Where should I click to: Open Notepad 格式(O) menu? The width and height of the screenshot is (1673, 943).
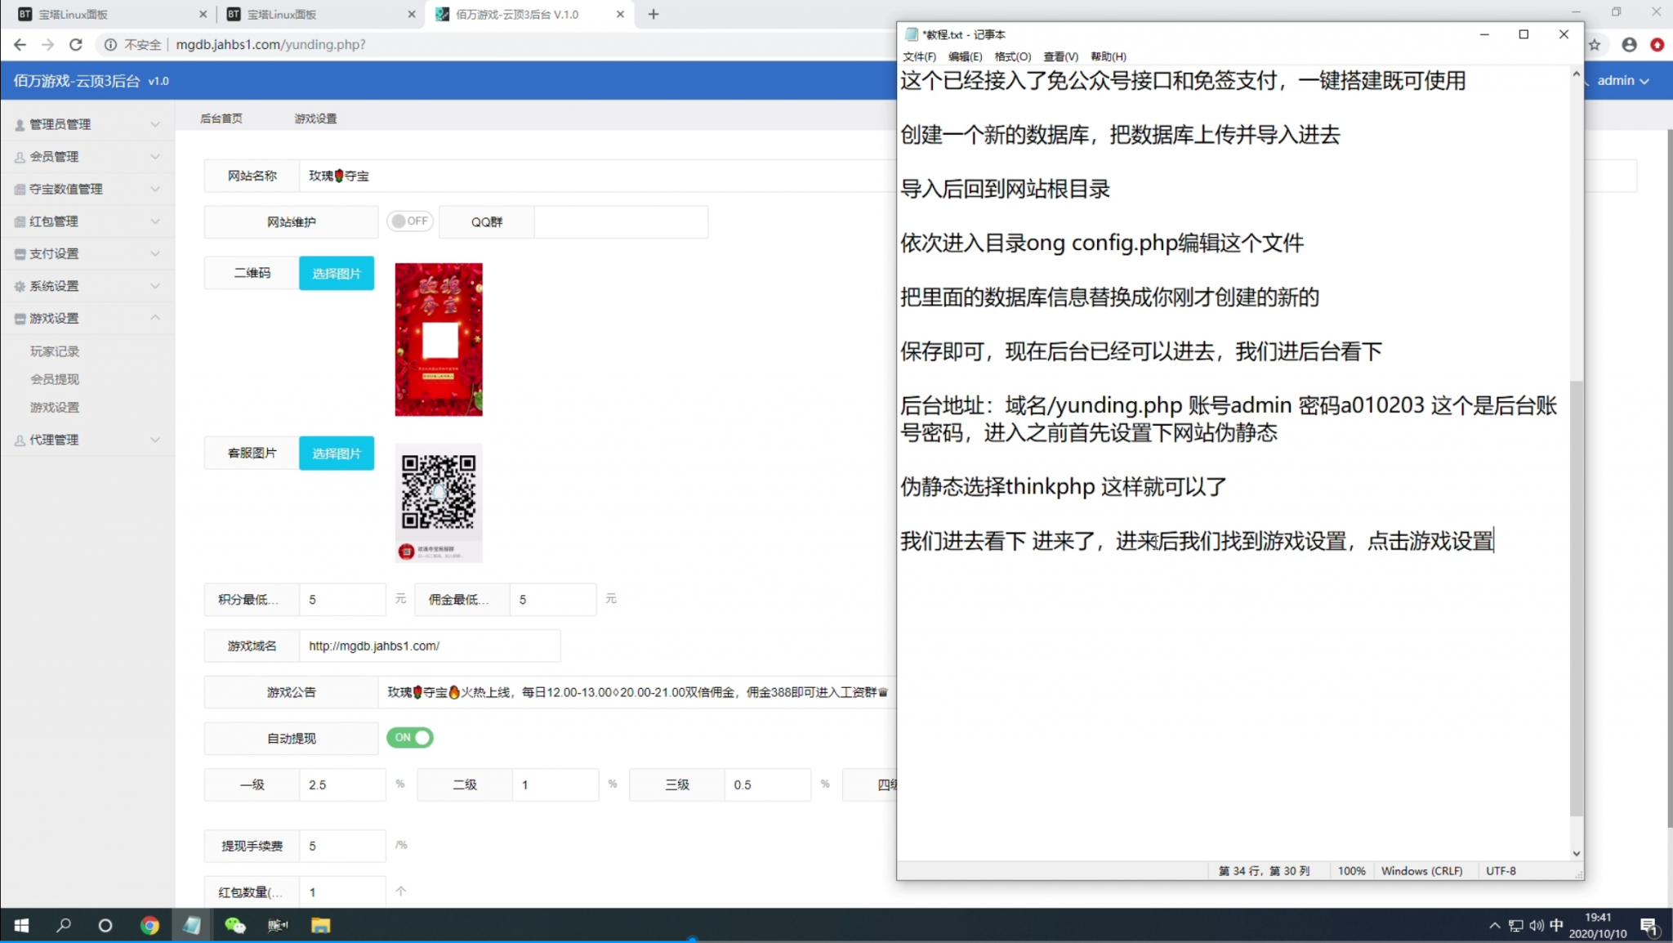point(1012,56)
